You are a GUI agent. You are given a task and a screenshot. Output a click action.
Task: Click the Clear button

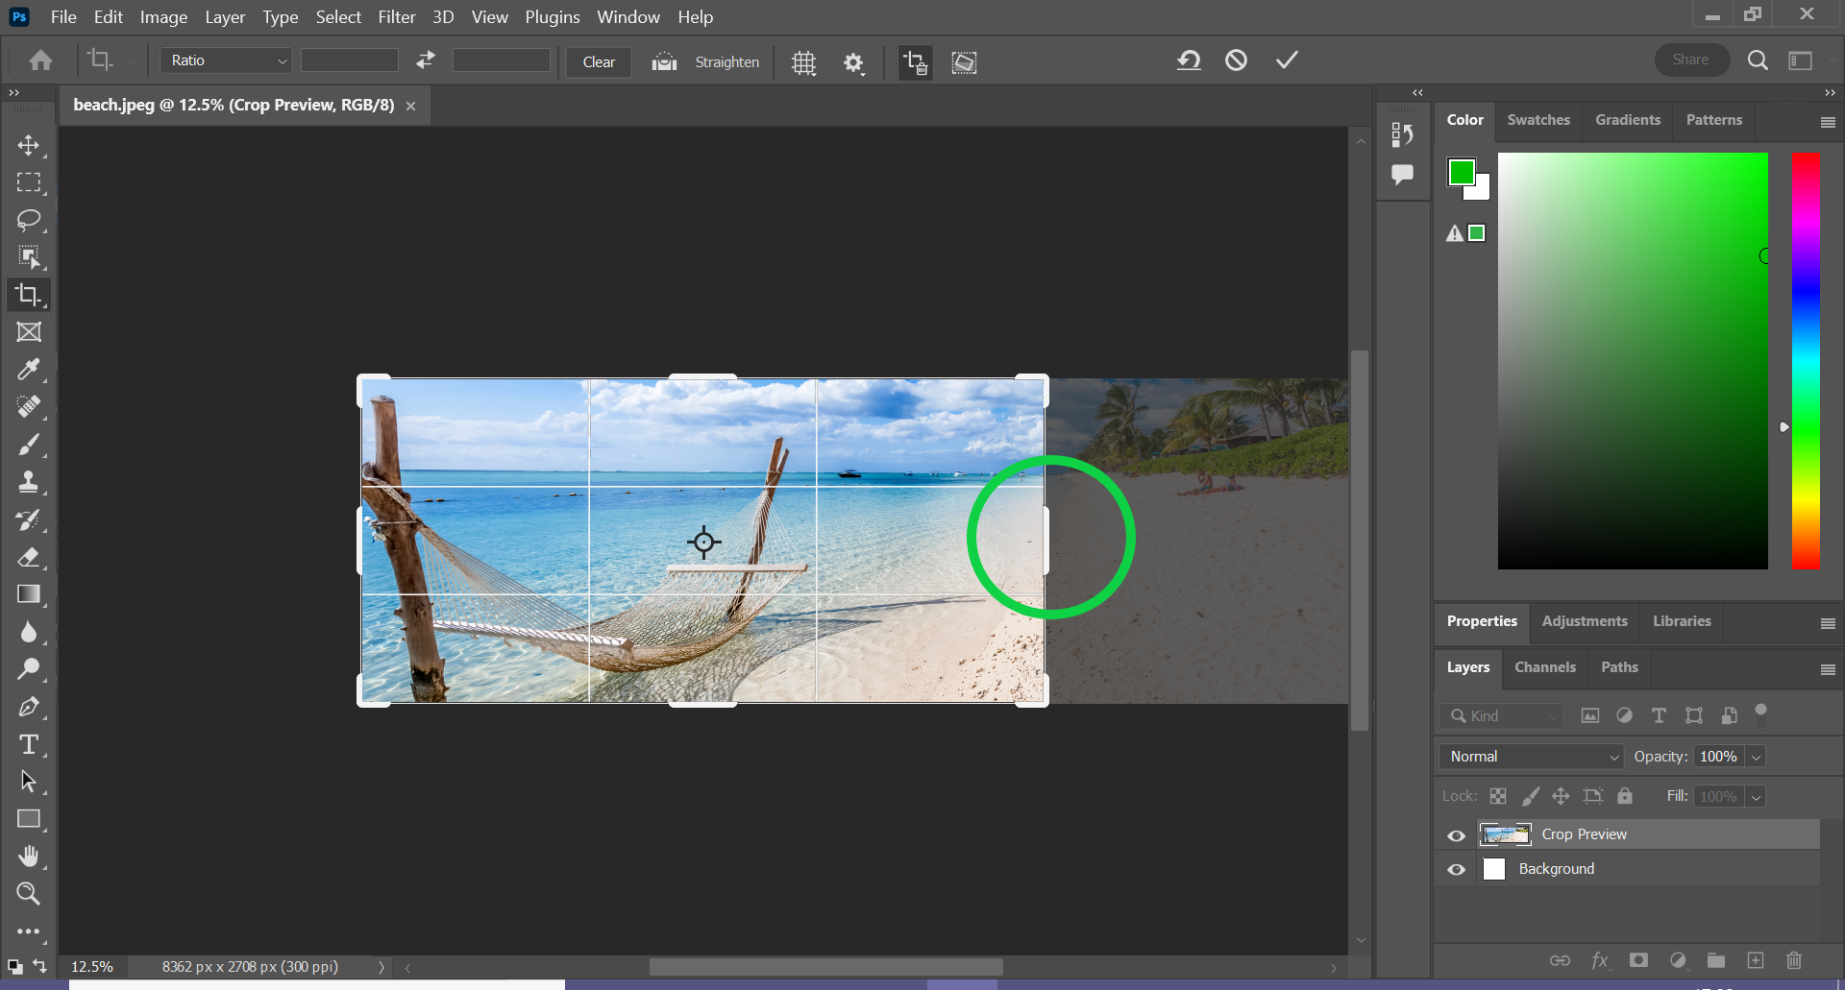tap(599, 61)
